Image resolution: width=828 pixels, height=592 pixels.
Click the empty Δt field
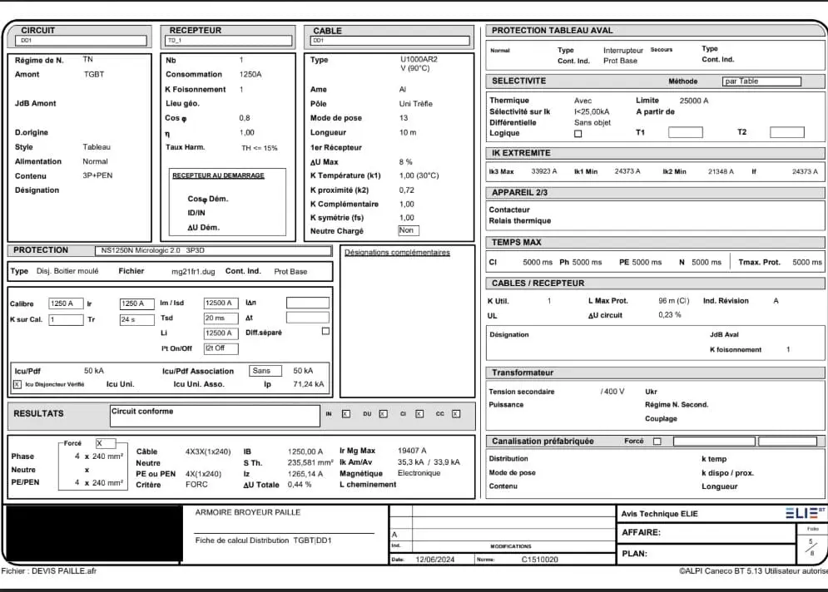308,318
